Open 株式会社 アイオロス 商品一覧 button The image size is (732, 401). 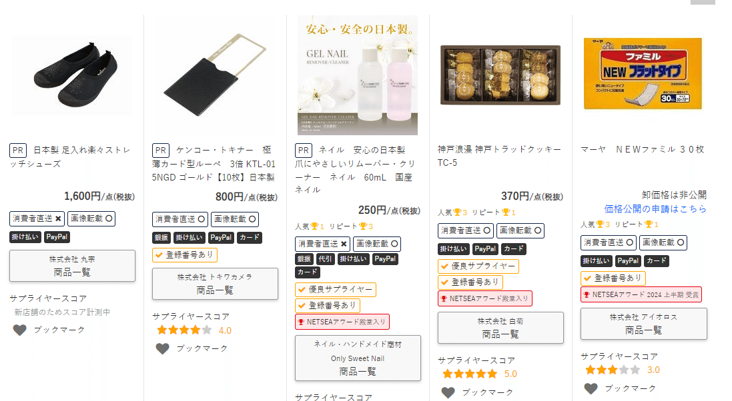tap(644, 324)
